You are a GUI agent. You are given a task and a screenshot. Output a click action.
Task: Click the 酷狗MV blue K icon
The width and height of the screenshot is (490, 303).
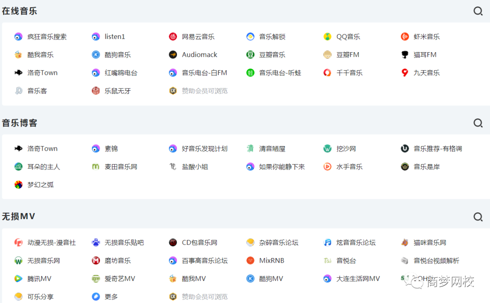tap(250, 279)
